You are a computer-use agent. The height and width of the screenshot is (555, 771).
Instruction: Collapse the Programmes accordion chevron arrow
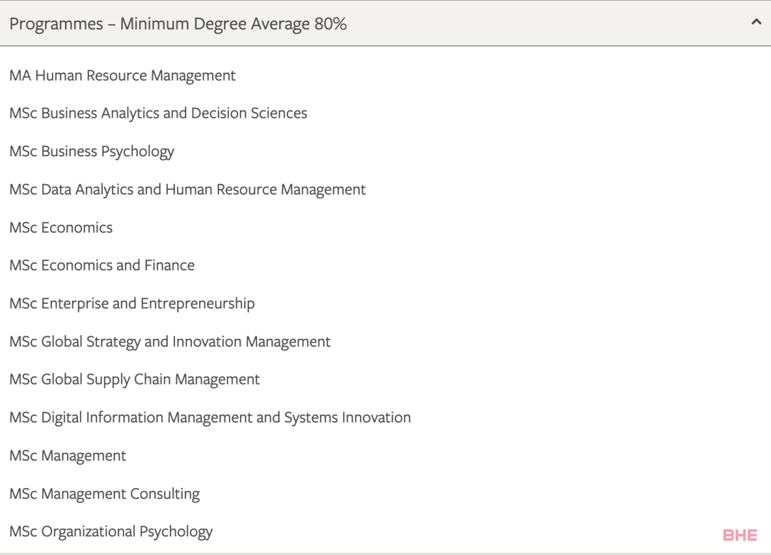(x=756, y=22)
